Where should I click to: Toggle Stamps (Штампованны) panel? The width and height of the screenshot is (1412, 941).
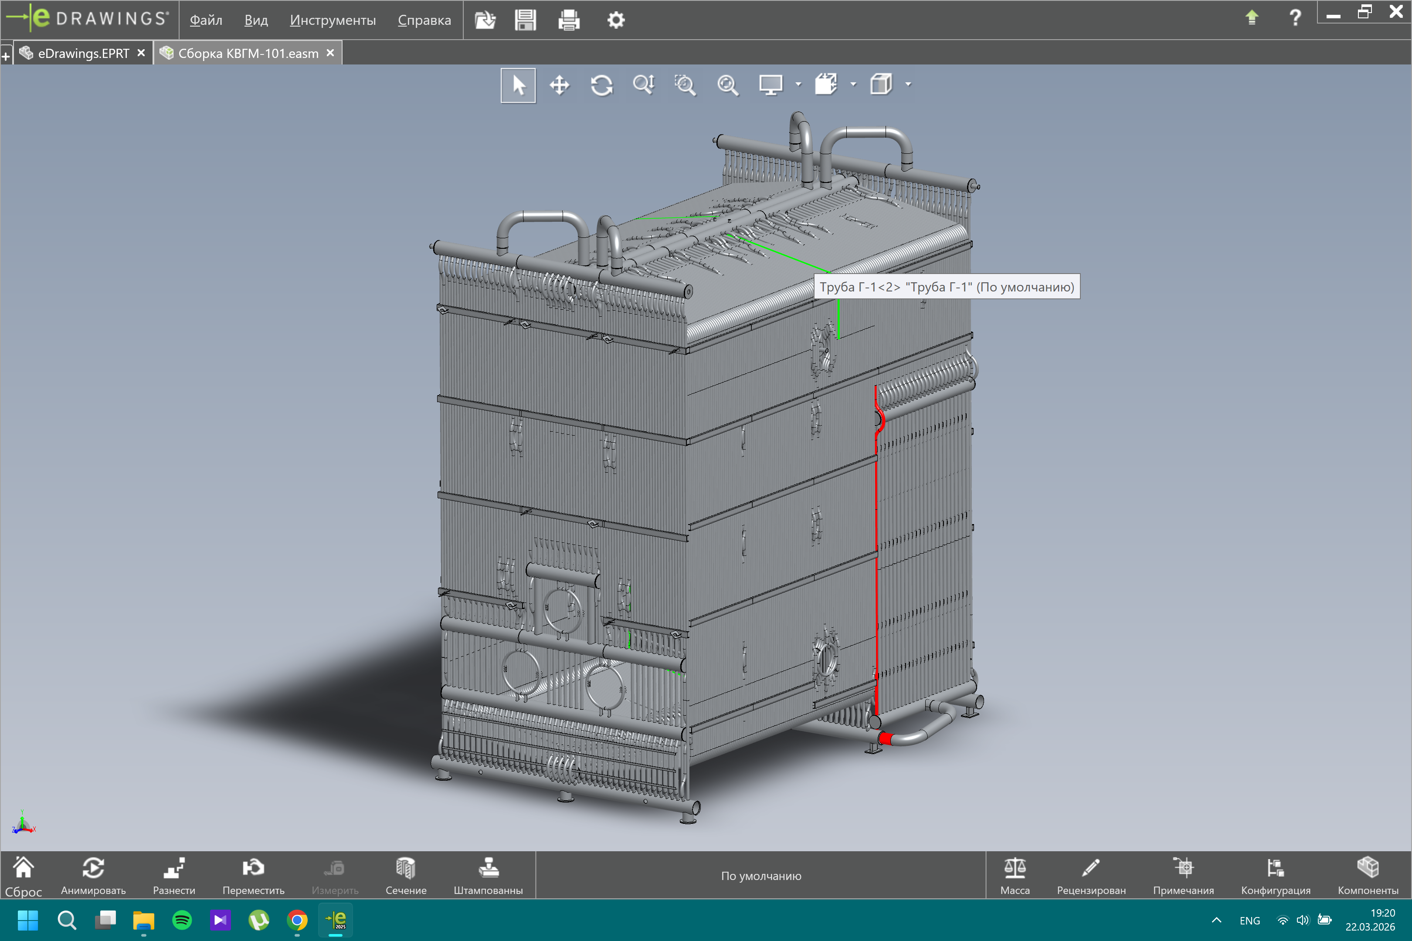click(x=488, y=876)
